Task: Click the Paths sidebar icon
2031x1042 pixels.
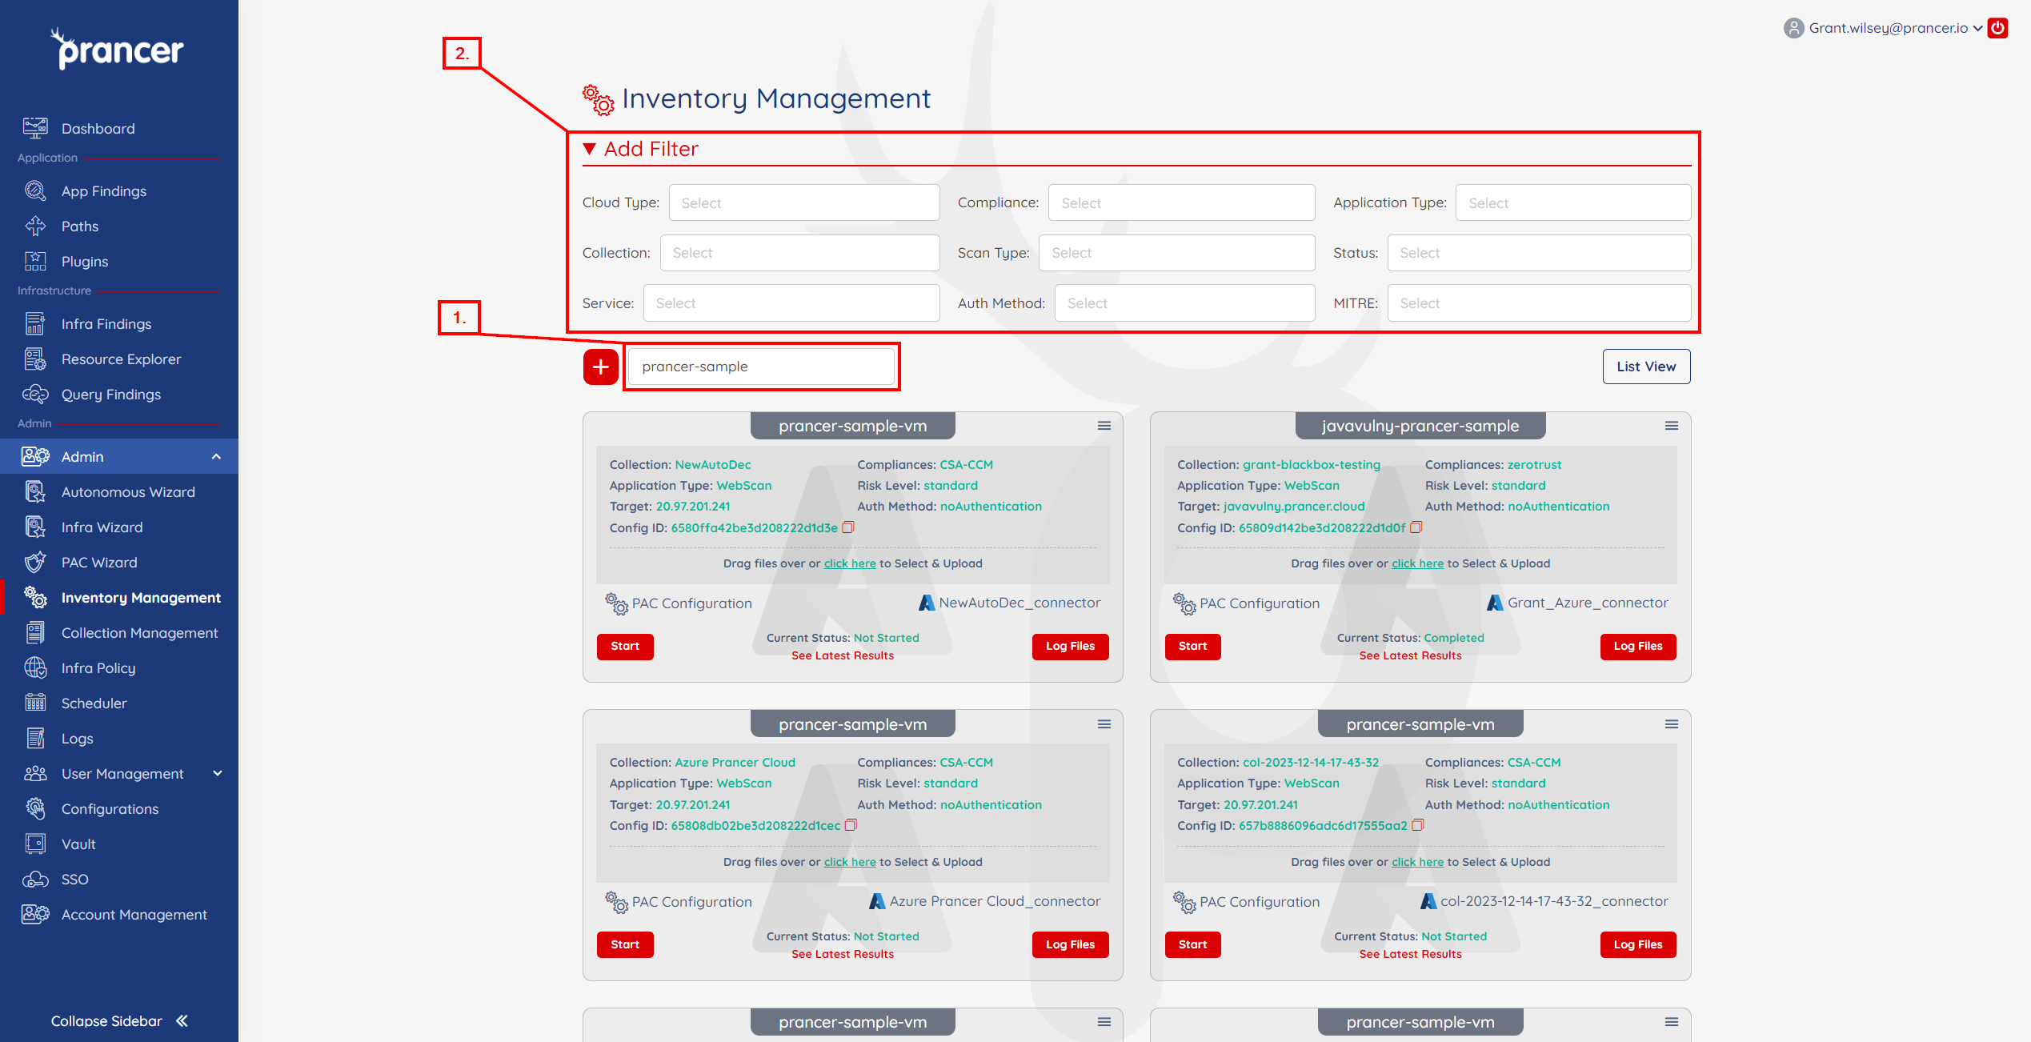Action: pos(35,226)
